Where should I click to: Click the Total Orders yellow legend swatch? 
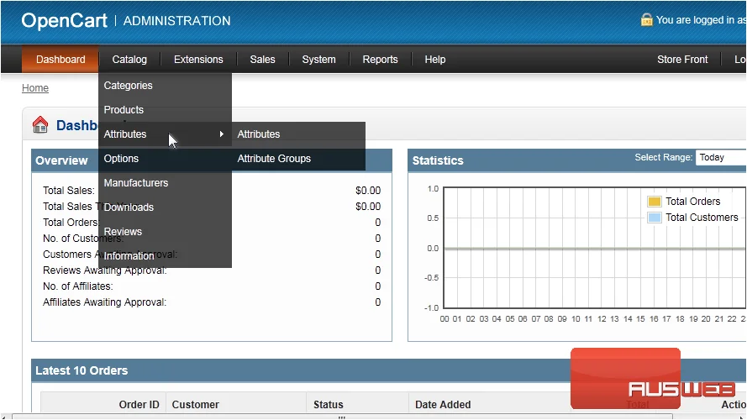pyautogui.click(x=655, y=202)
